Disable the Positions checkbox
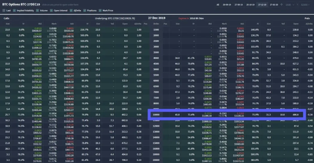The width and height of the screenshot is (314, 163). tap(85, 10)
